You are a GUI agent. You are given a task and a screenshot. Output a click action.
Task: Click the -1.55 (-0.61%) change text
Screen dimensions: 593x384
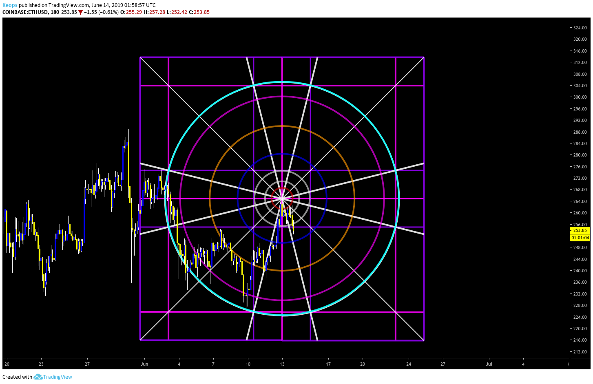tap(101, 12)
